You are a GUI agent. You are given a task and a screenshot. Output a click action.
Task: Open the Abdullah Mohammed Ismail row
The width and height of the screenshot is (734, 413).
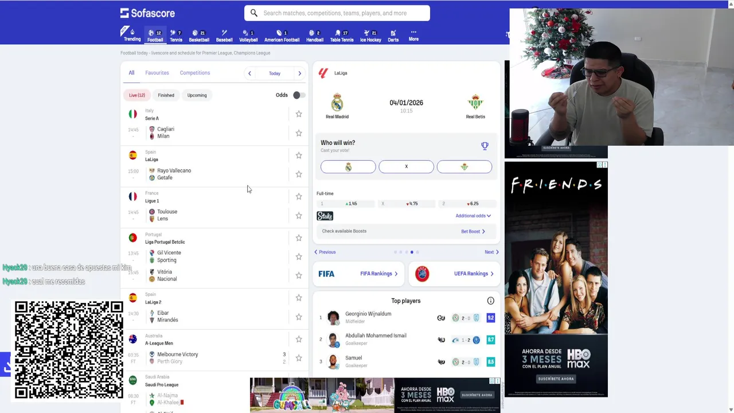(406, 340)
